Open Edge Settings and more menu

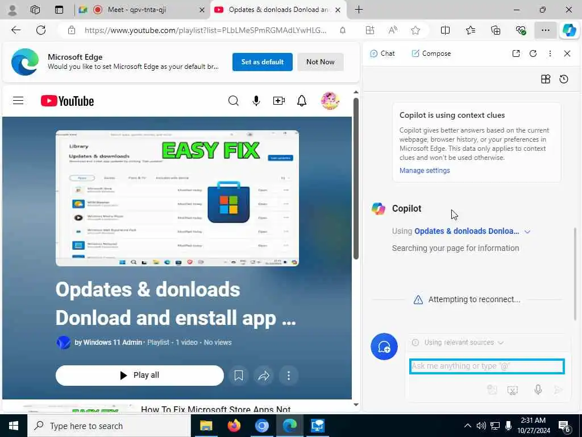545,31
